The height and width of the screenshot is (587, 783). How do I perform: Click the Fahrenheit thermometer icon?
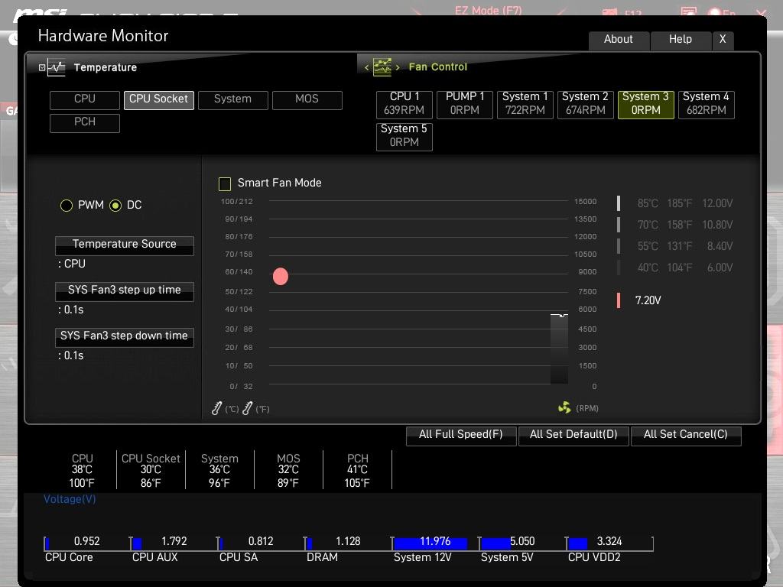pos(247,408)
